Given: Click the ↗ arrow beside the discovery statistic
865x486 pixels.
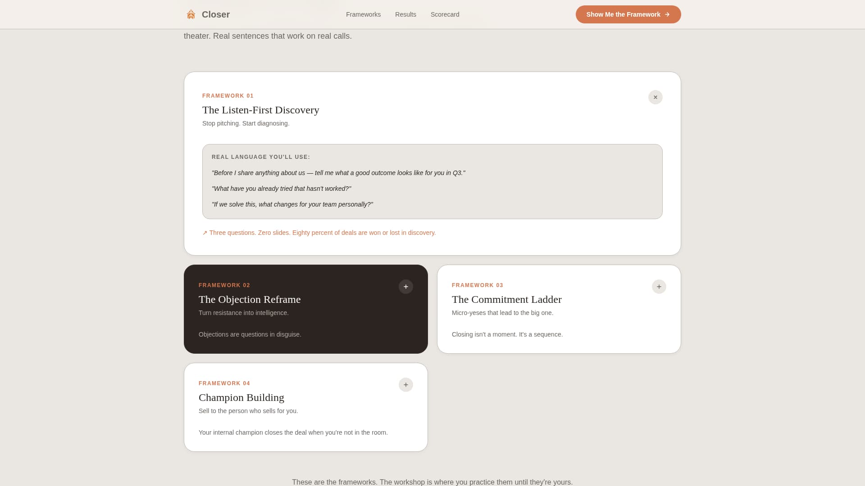Looking at the screenshot, I should (x=205, y=233).
